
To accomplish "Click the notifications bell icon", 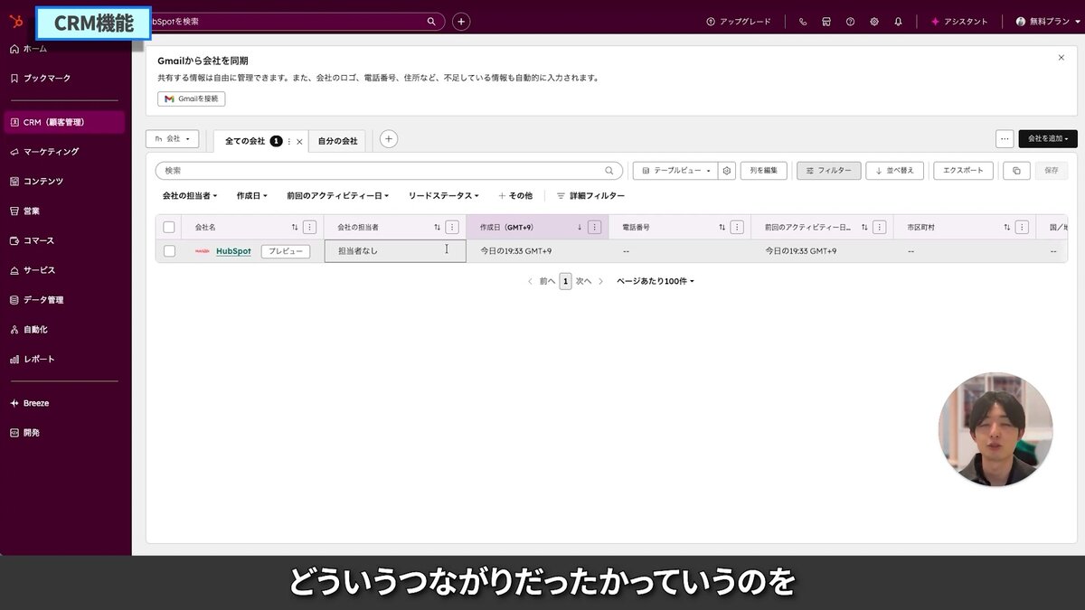I will [x=898, y=21].
